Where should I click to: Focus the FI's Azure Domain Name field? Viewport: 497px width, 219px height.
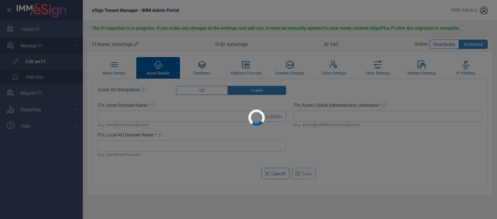(180, 116)
